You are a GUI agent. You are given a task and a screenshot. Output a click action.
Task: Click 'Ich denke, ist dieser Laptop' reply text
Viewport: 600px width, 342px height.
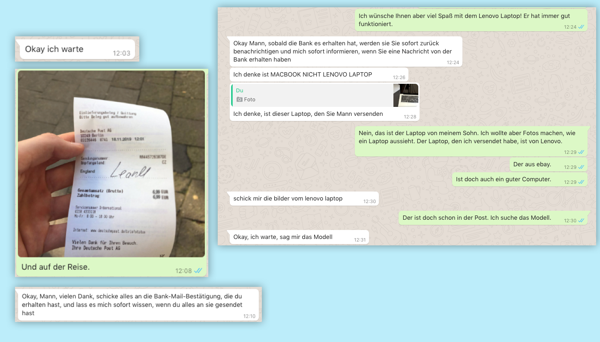tap(308, 114)
